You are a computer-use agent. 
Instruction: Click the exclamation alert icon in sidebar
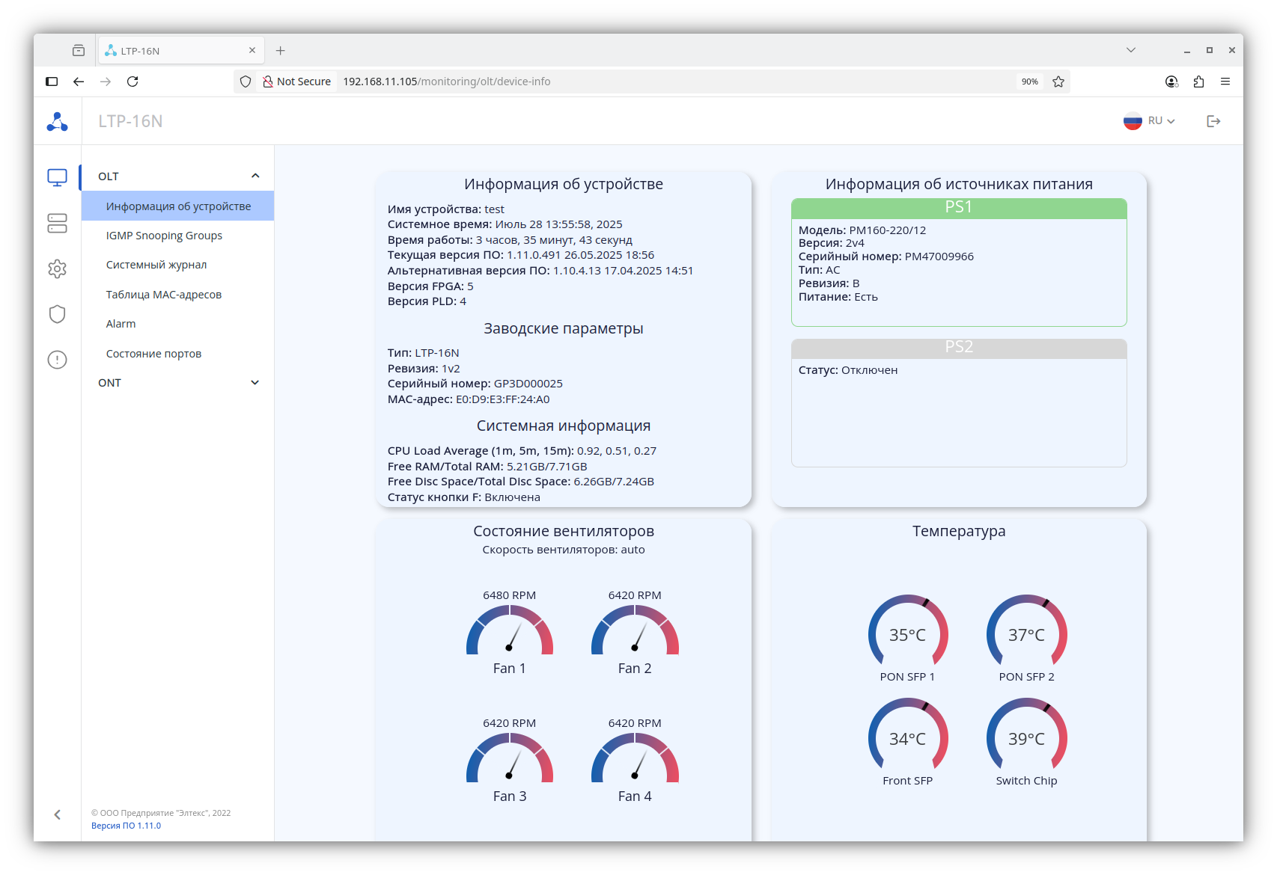(57, 360)
